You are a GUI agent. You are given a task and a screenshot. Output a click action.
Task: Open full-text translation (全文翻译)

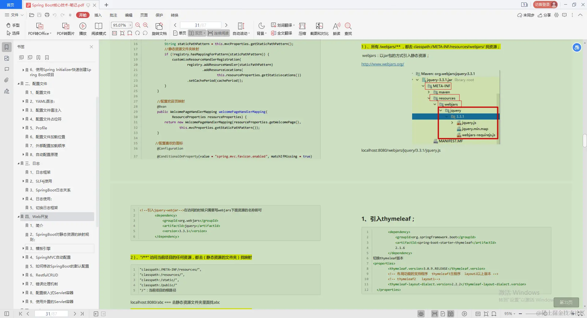(x=282, y=33)
